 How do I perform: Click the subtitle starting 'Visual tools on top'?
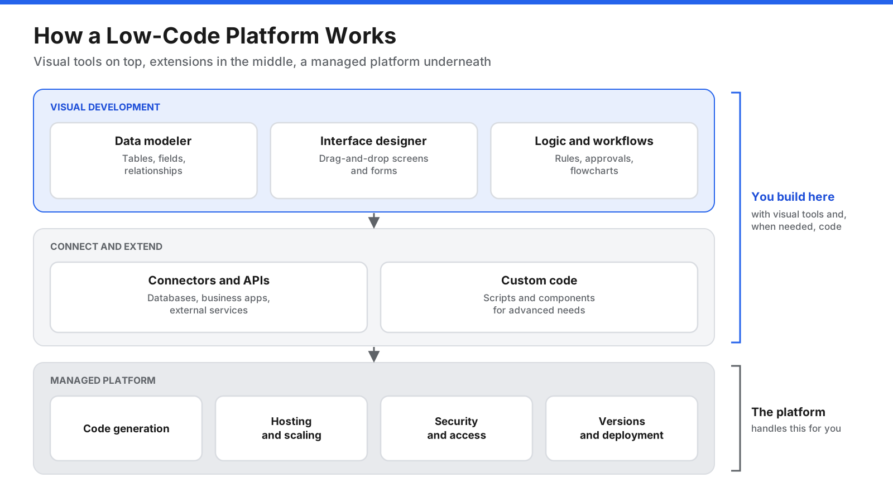pos(262,62)
